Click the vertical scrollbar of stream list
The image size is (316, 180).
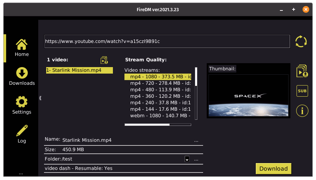[x=196, y=93]
